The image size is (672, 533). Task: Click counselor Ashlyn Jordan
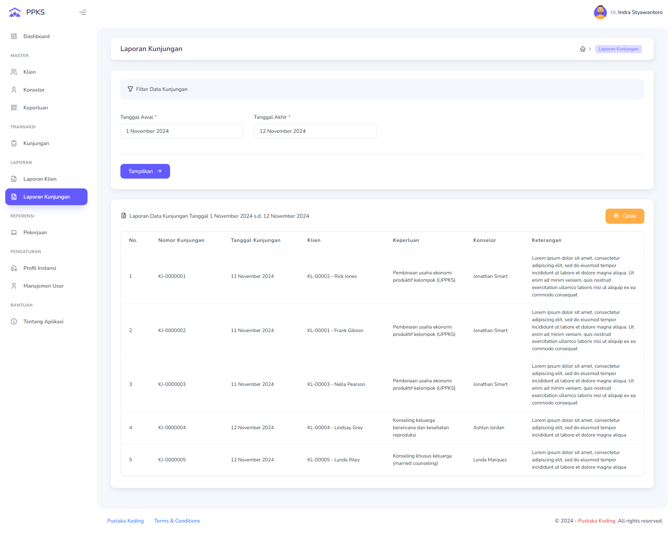pyautogui.click(x=489, y=427)
